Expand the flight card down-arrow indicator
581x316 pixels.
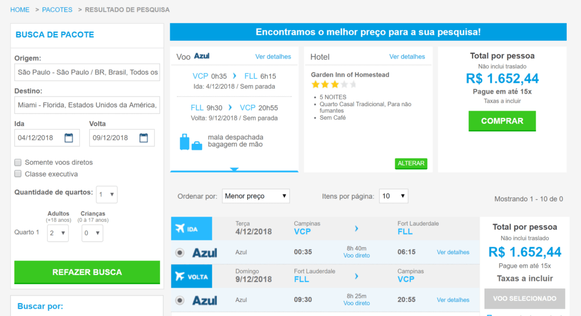(x=234, y=169)
